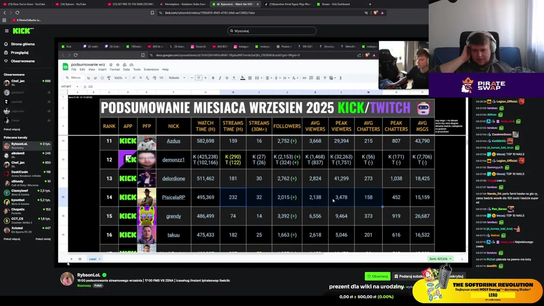Image resolution: width=544 pixels, height=306 pixels.
Task: Click the Print icon in Sheets
Action: click(102, 78)
